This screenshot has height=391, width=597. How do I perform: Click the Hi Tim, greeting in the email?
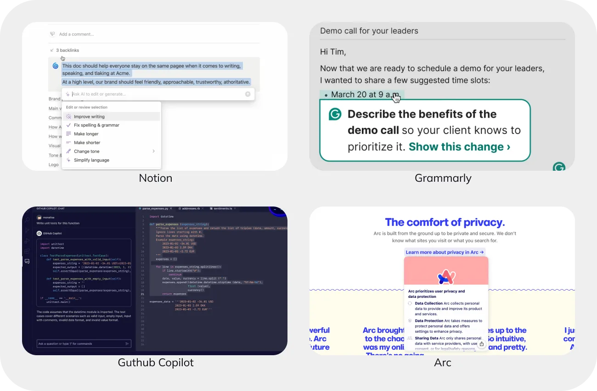tap(333, 51)
